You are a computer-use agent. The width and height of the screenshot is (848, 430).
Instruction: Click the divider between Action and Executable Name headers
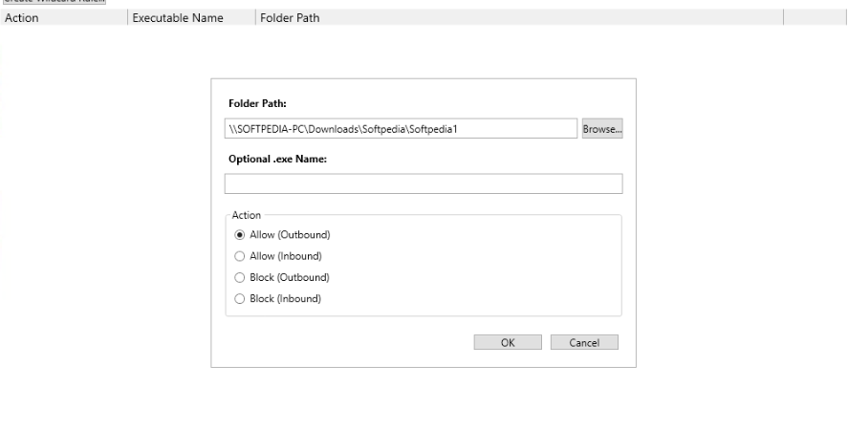128,17
